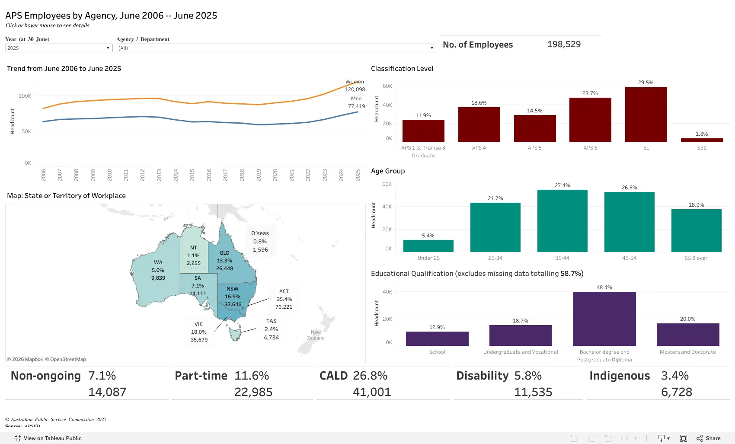Click the Mapbox attribution link
This screenshot has height=444, width=735.
point(25,359)
